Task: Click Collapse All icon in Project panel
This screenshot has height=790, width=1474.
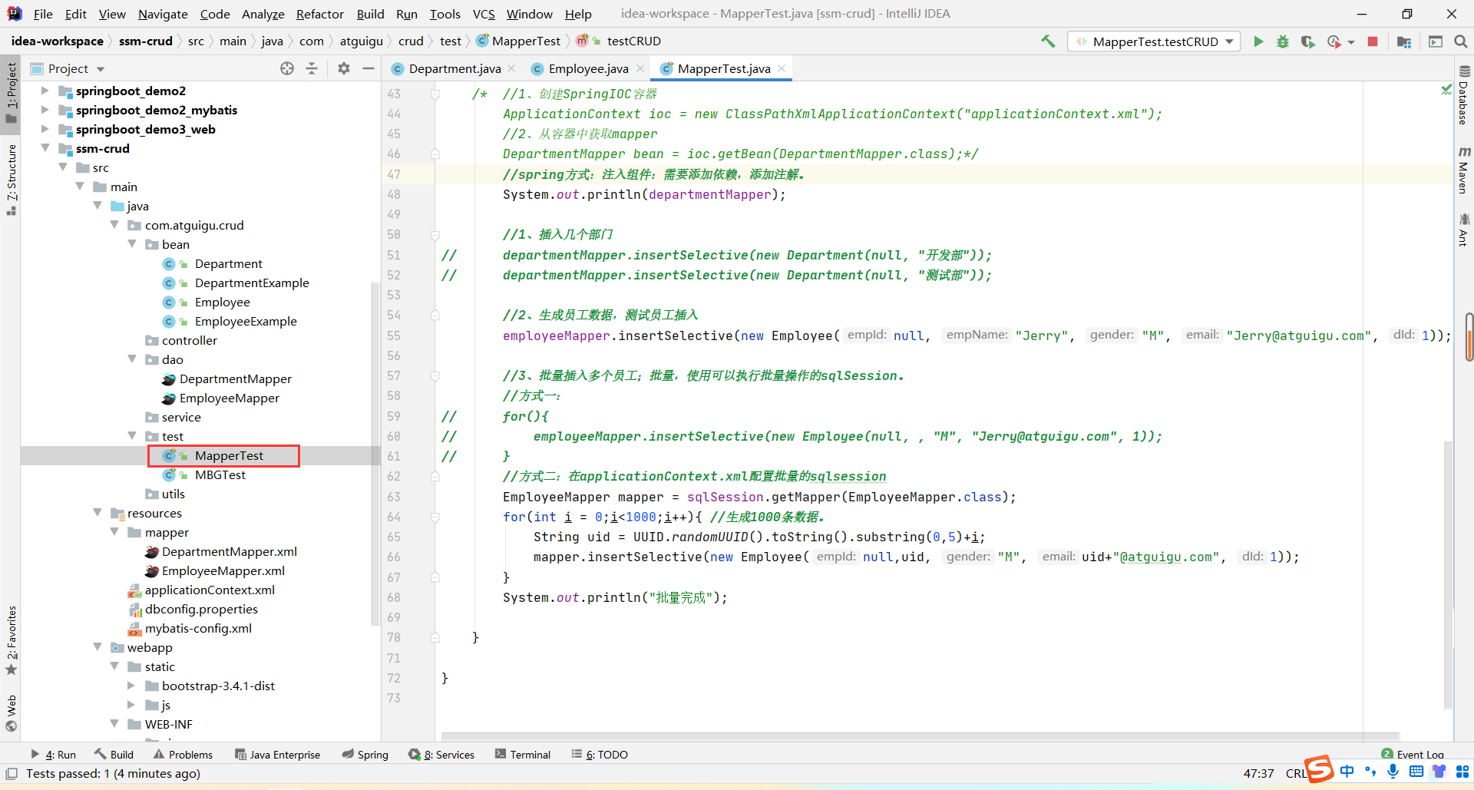Action: pos(312,68)
